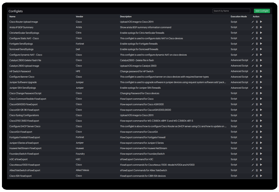Click the Add Configlet button
Screen dimensions: 279x192
[262, 11]
